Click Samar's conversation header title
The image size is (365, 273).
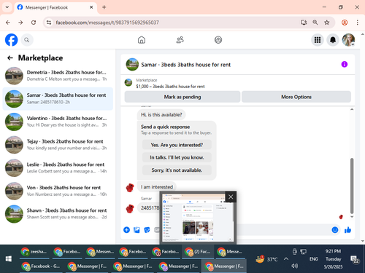pos(185,65)
